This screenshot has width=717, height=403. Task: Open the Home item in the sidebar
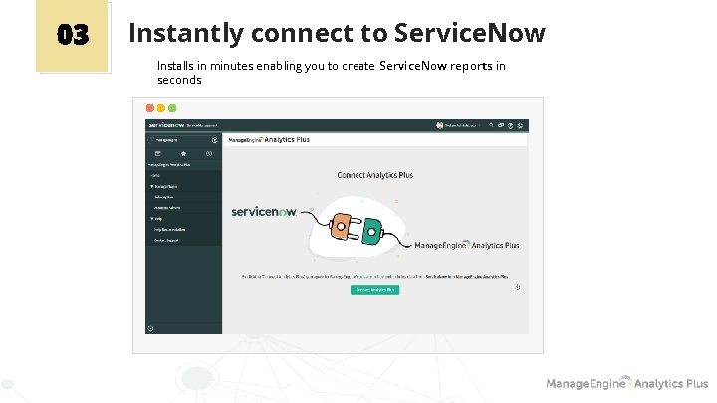point(155,176)
